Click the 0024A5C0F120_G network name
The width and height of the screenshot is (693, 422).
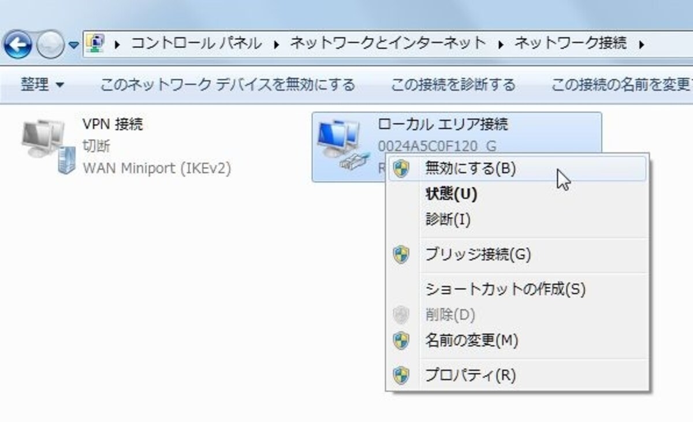[437, 145]
